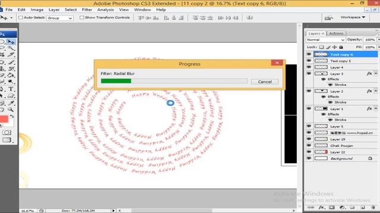Toggle Quick Mask mode
380x213 pixels.
[x=7, y=133]
